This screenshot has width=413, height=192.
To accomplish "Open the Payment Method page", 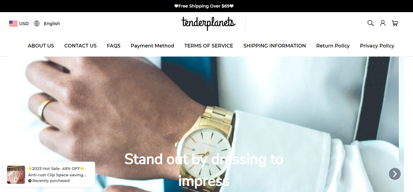I will [x=152, y=46].
